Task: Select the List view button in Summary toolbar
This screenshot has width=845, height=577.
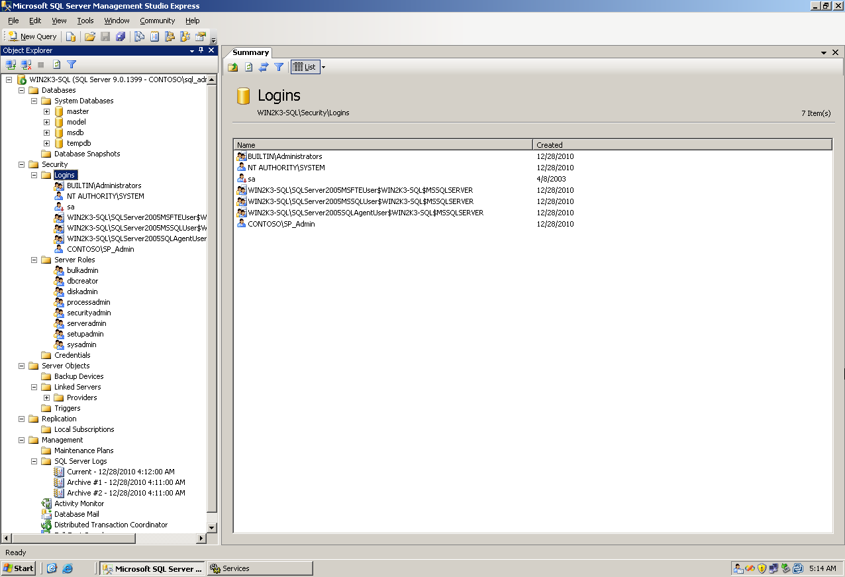Action: coord(305,66)
